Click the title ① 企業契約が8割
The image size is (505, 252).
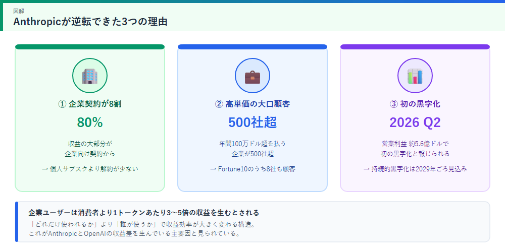click(x=89, y=104)
